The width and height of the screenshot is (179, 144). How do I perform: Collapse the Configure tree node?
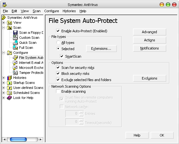pos(4,53)
